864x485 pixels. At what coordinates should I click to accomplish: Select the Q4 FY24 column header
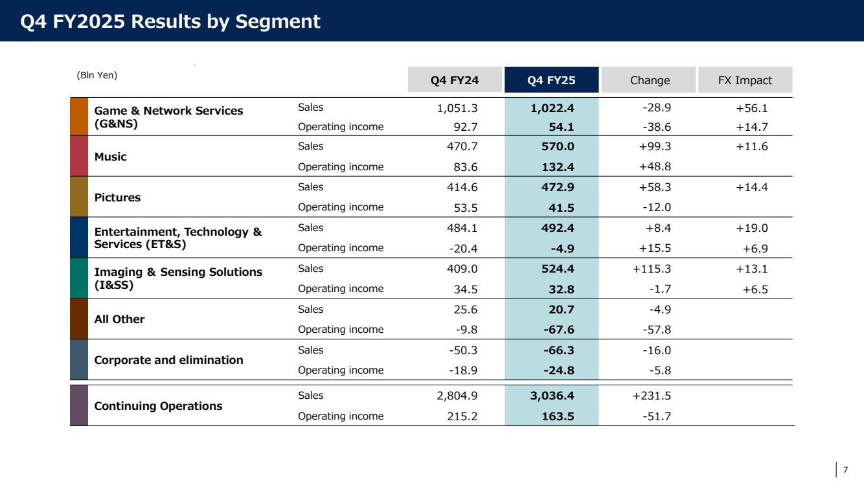[x=455, y=80]
